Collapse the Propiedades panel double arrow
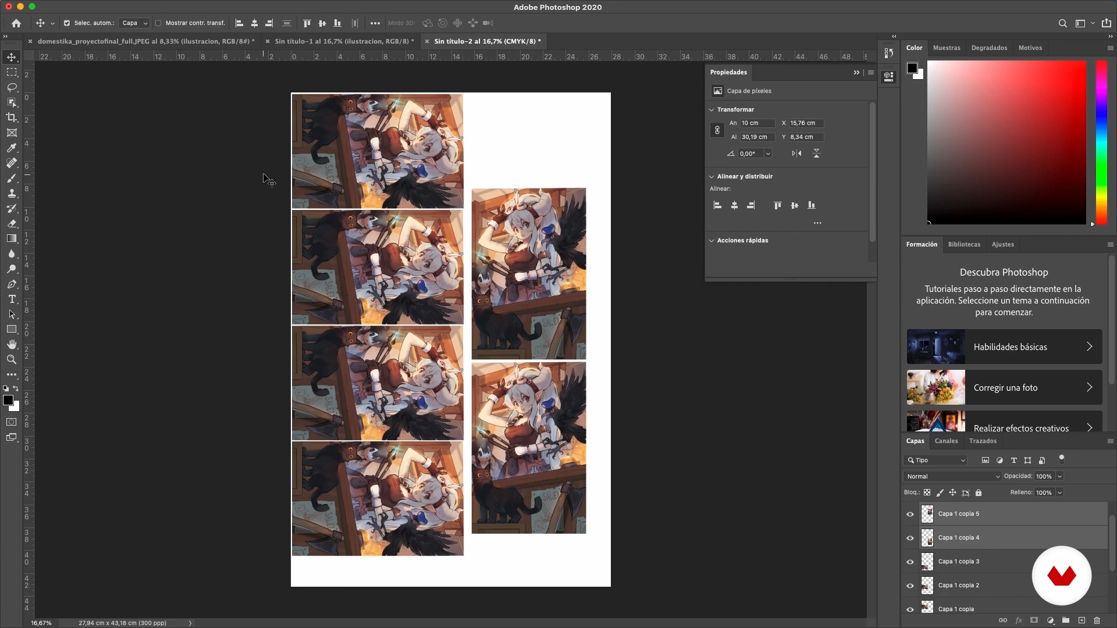1117x628 pixels. [x=856, y=72]
